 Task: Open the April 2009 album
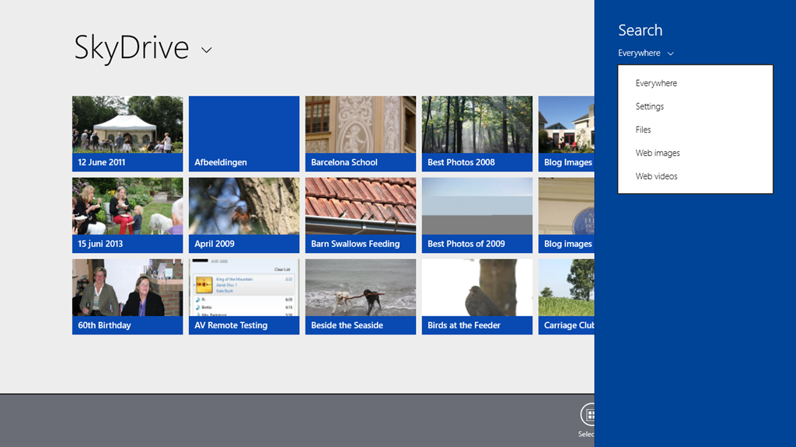[244, 214]
